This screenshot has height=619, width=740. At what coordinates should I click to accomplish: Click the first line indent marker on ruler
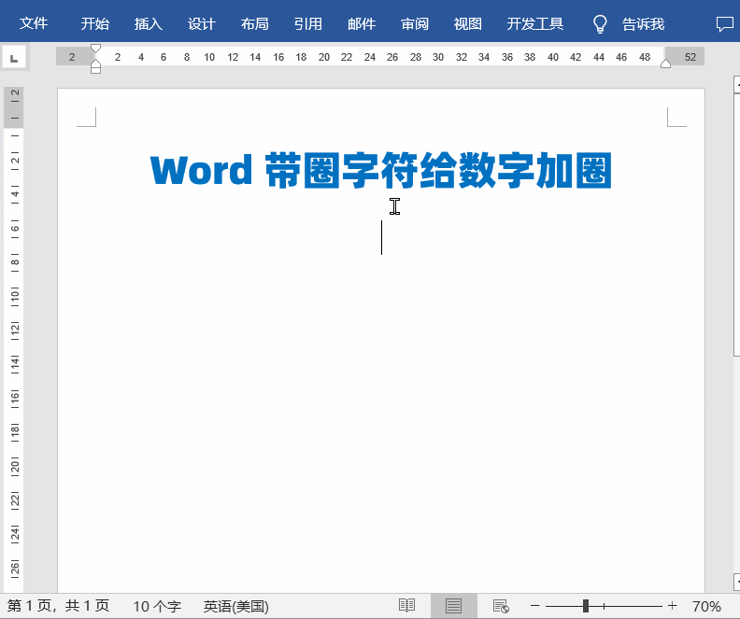(96, 49)
